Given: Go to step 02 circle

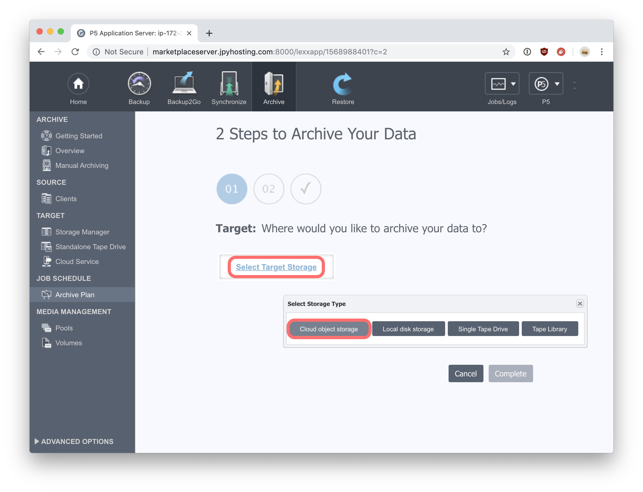Looking at the screenshot, I should [x=268, y=189].
